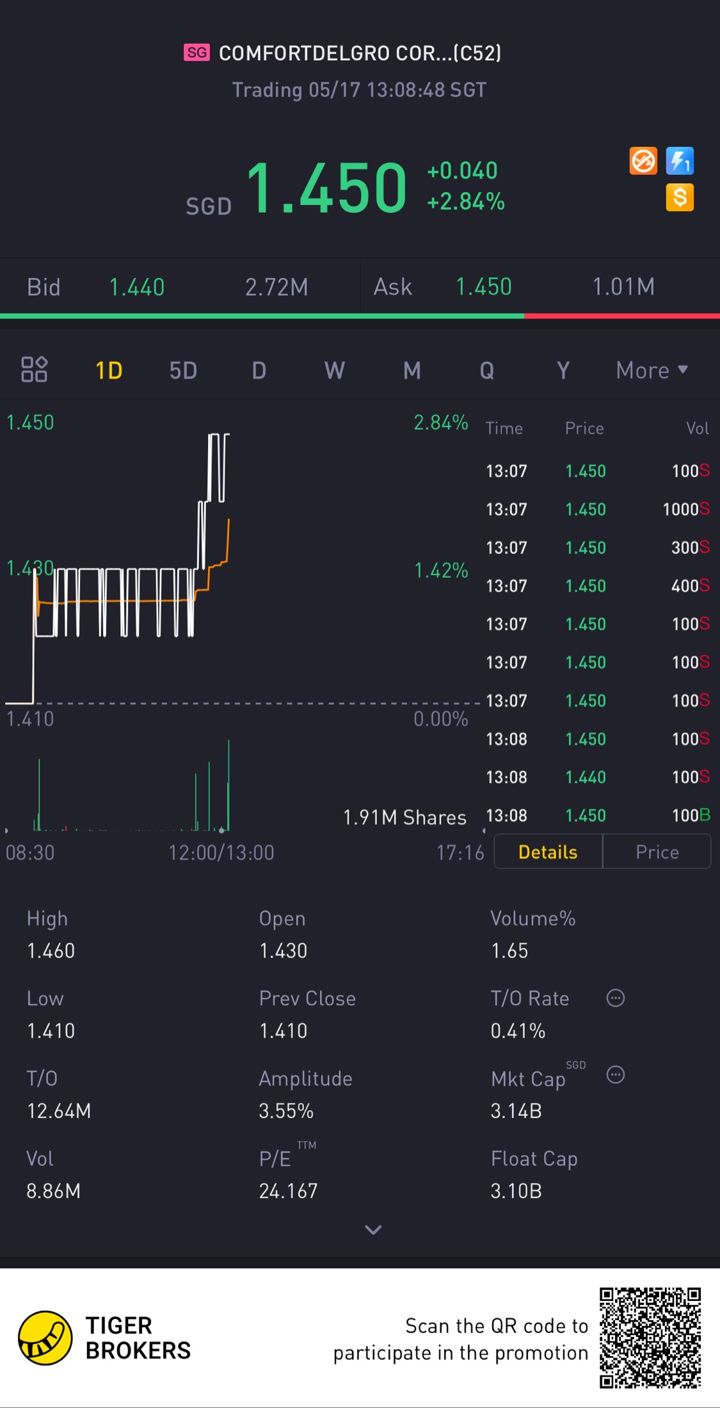The image size is (720, 1408).
Task: Tap the Tiger Brokers logo
Action: tap(45, 1338)
